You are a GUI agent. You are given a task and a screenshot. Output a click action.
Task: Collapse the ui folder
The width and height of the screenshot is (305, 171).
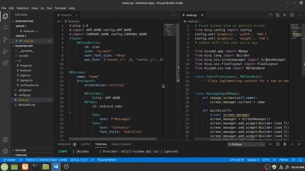(x=20, y=60)
